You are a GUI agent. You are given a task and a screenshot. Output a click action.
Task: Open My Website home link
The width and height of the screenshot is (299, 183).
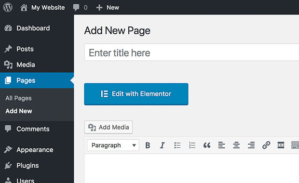(x=42, y=8)
